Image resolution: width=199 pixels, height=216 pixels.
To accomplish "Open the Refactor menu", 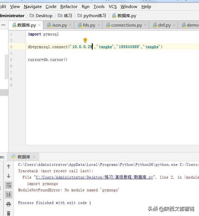I will click(69, 7).
